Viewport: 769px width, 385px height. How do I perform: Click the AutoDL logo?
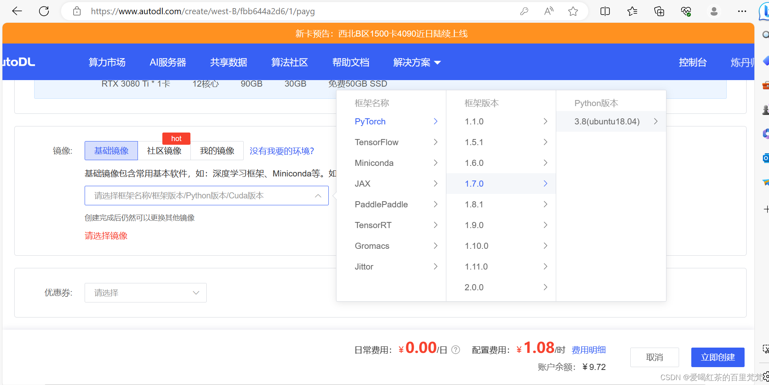[x=19, y=62]
